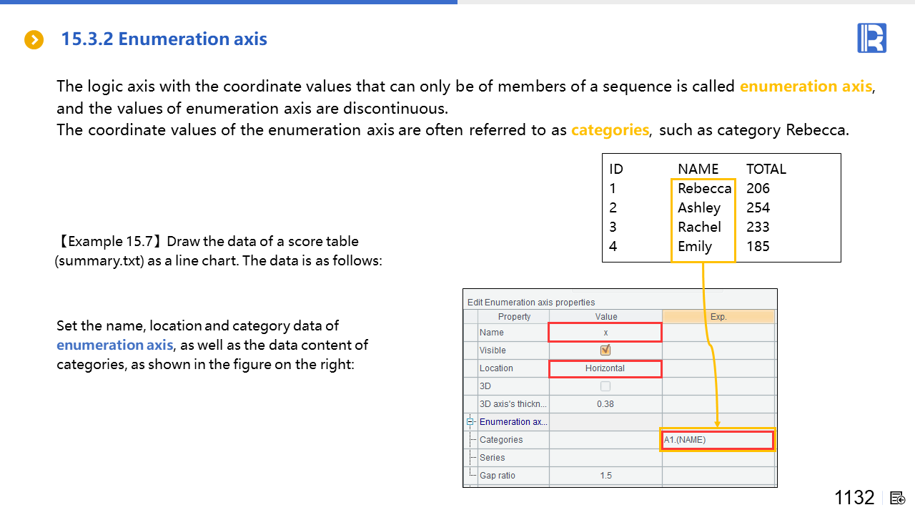The width and height of the screenshot is (915, 515).
Task: Select the Exp. column header
Action: tap(718, 317)
